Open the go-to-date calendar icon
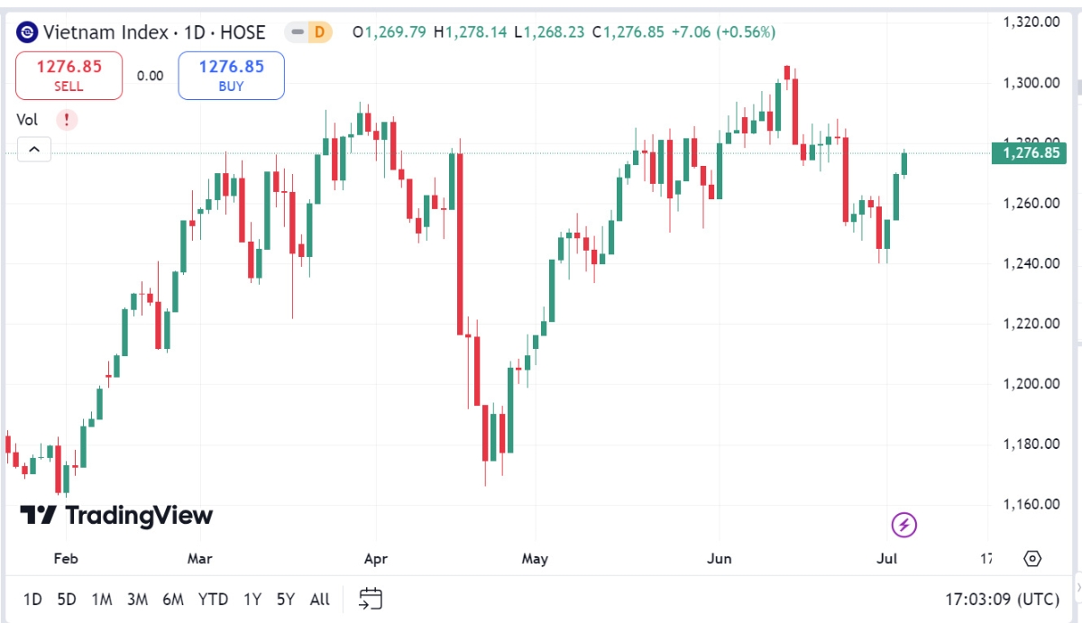 [x=371, y=599]
